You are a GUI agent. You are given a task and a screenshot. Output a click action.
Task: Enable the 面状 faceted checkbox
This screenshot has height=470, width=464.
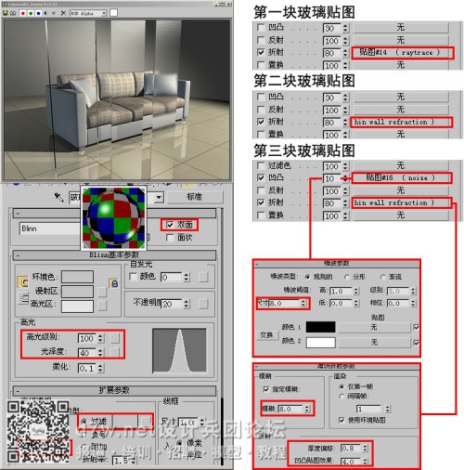[x=170, y=238]
